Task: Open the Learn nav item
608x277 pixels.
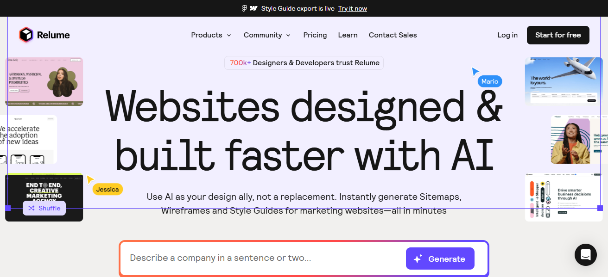Action: [348, 35]
